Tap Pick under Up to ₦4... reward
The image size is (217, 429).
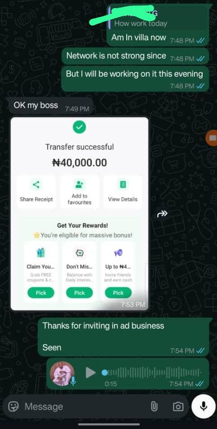click(x=118, y=293)
